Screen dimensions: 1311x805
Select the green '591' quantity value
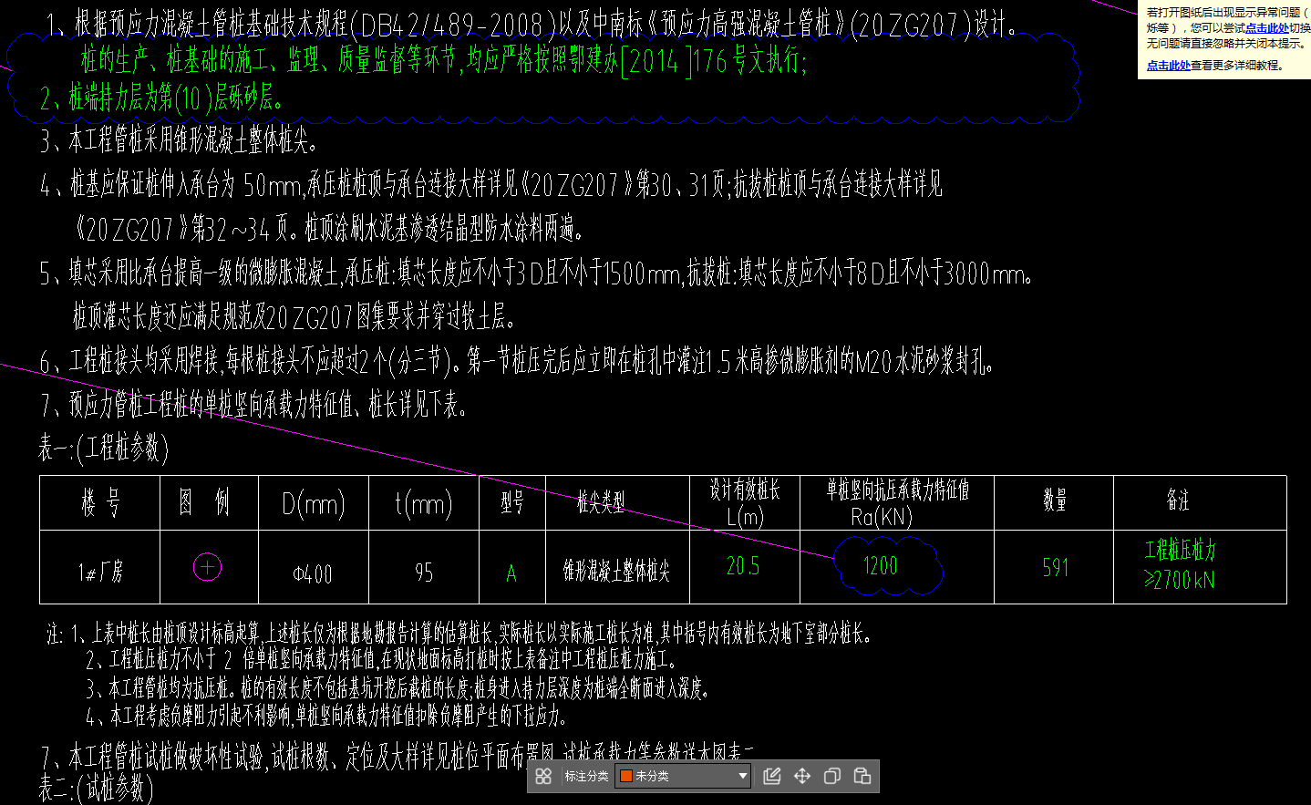[x=1055, y=568]
